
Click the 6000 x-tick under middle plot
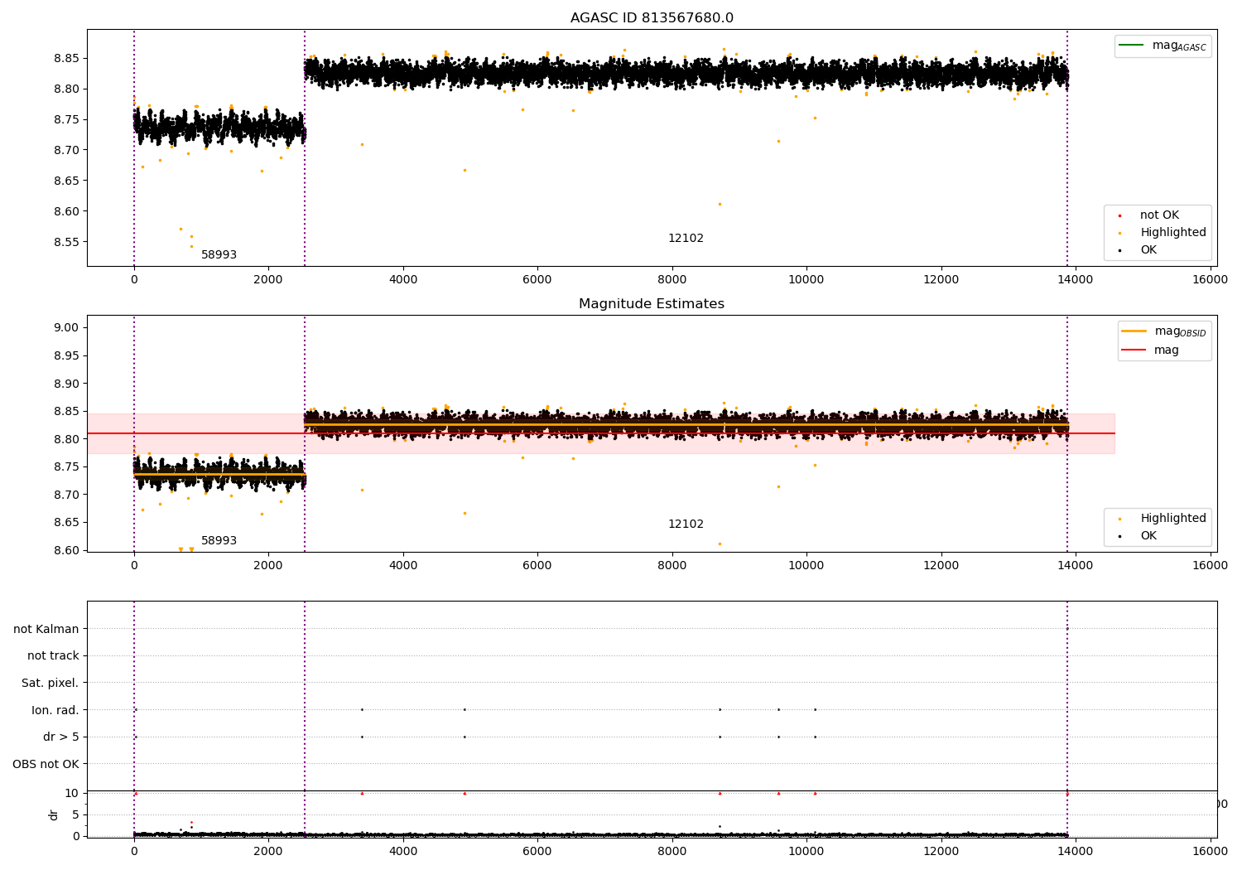[x=537, y=566]
